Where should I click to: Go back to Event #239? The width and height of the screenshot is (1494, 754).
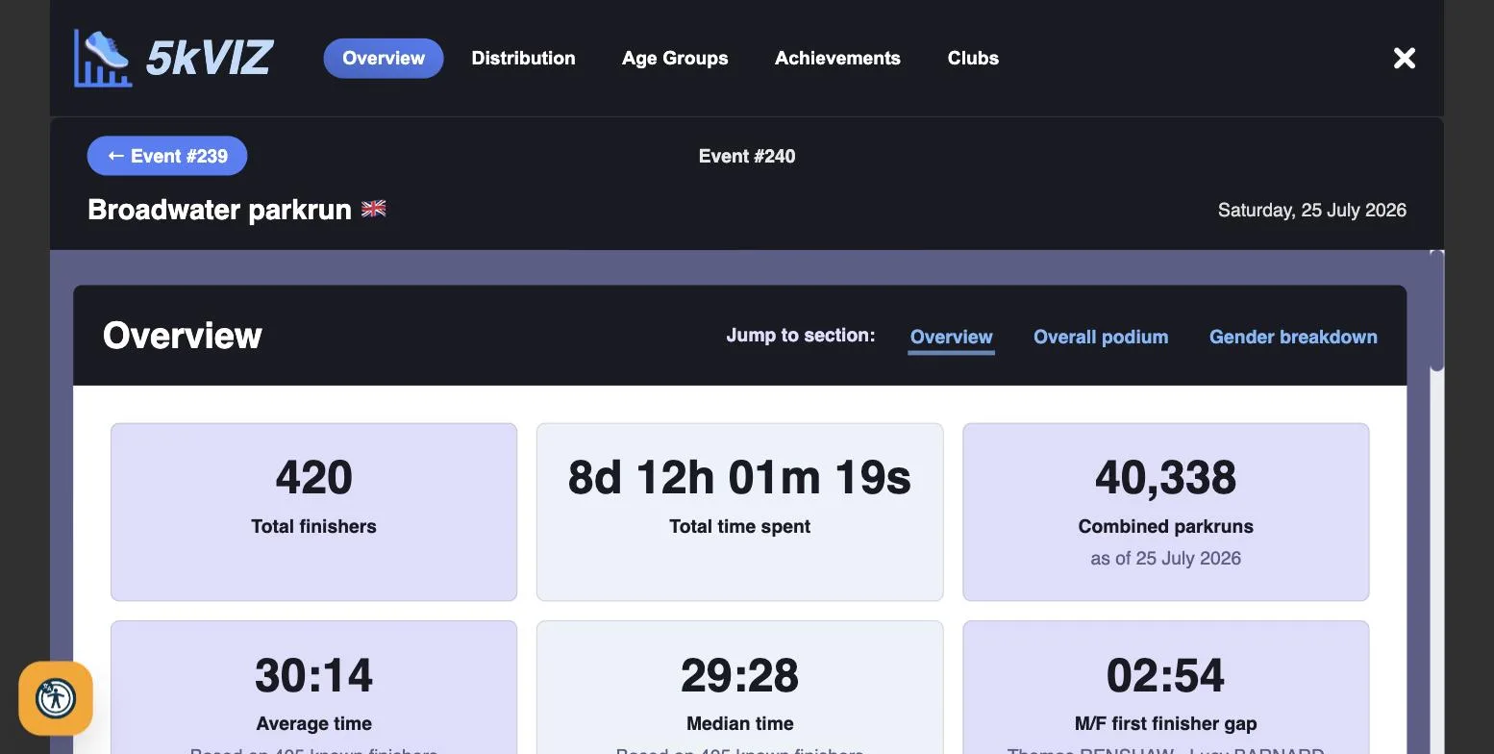(167, 156)
